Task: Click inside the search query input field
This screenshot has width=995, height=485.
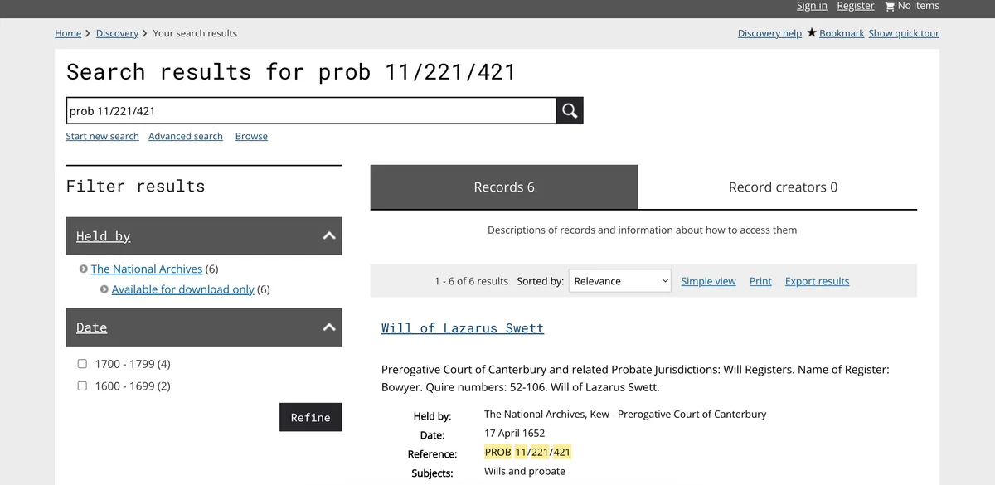Action: [x=311, y=109]
